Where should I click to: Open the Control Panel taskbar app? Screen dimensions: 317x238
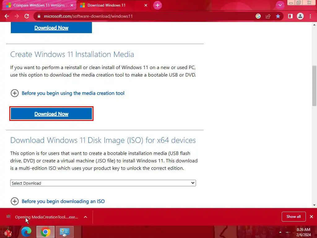click(64, 232)
